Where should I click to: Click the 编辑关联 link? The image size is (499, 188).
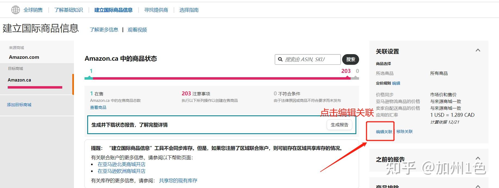tap(384, 132)
